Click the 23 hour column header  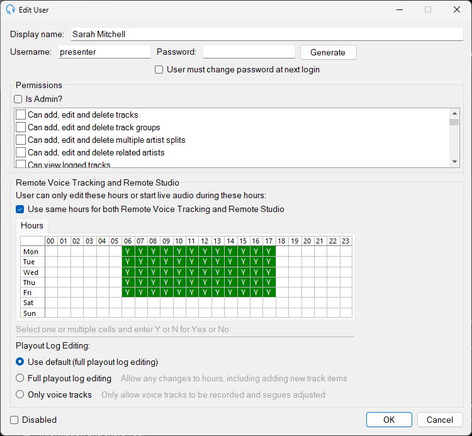pos(346,241)
